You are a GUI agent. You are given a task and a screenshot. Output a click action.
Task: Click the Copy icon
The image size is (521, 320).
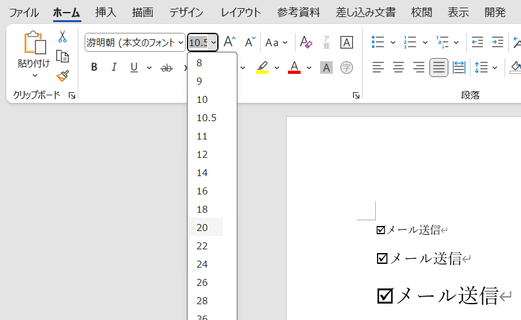pos(63,56)
